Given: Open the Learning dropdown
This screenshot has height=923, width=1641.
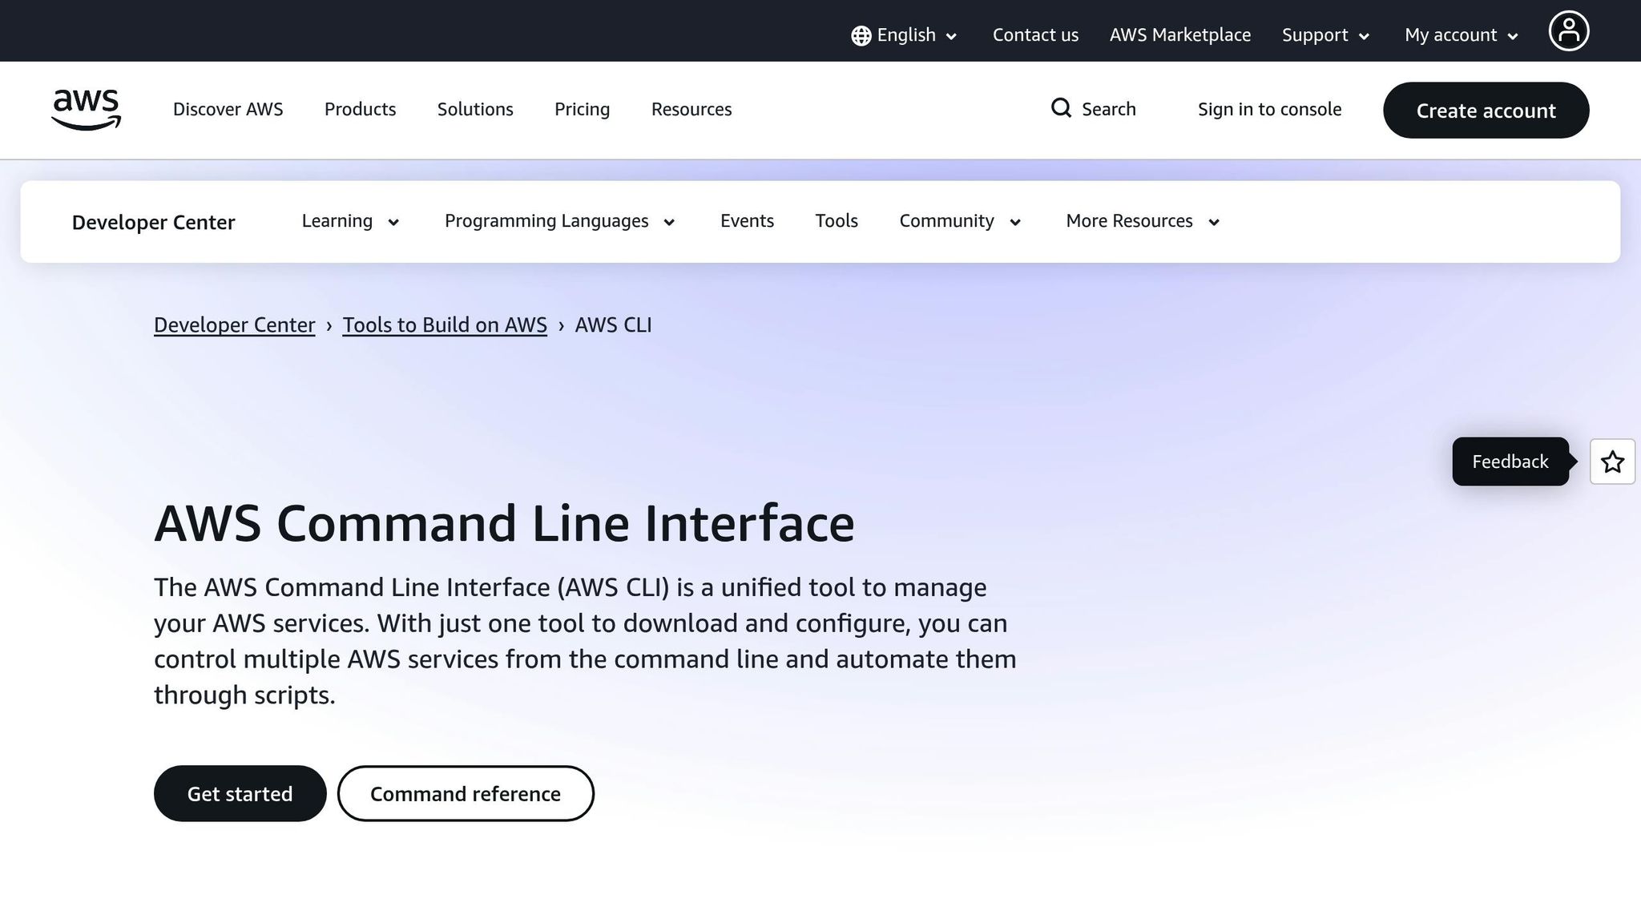Looking at the screenshot, I should pos(349,221).
